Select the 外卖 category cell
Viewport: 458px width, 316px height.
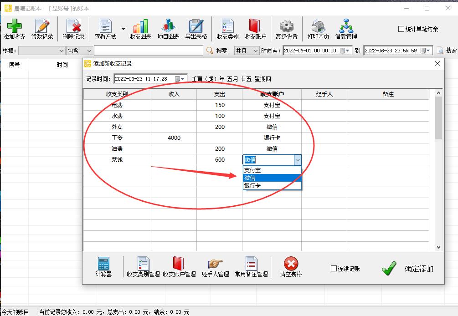[x=117, y=127]
